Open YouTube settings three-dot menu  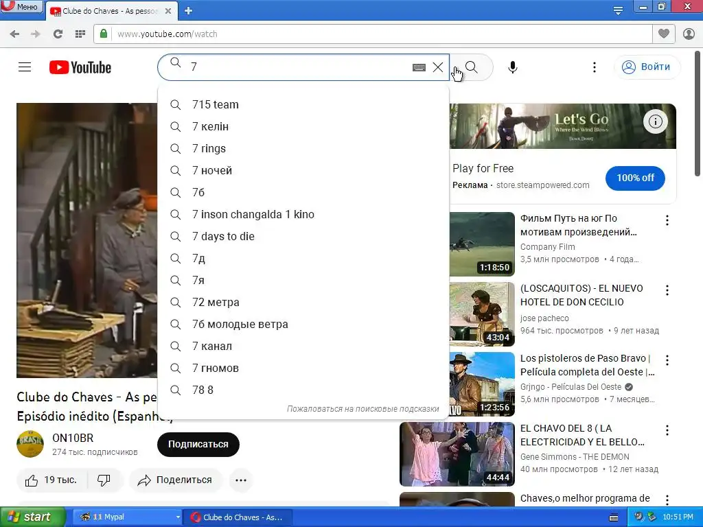pos(595,67)
